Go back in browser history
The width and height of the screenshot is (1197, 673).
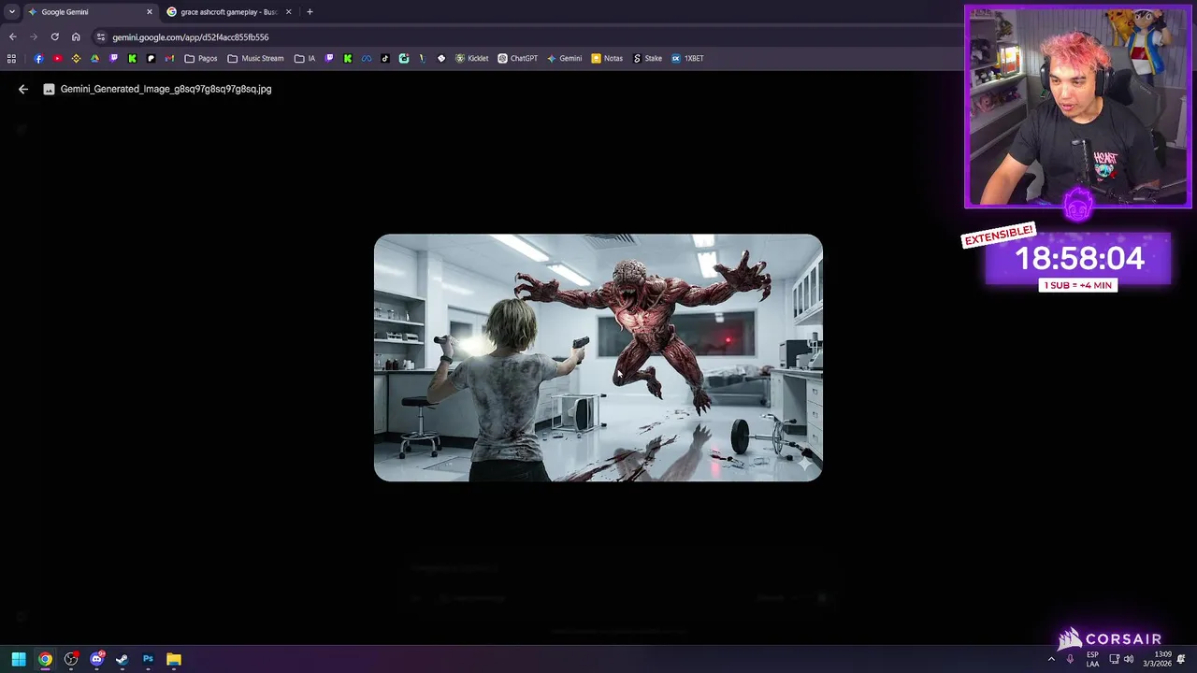point(12,37)
